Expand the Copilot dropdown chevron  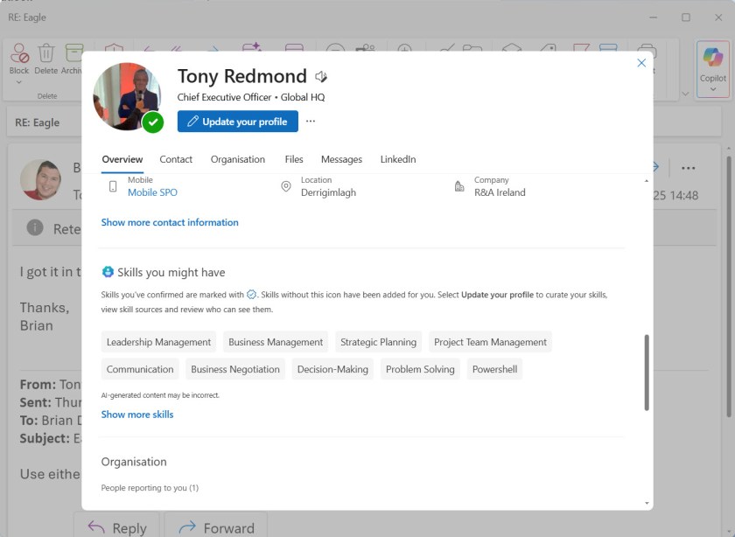pos(712,88)
